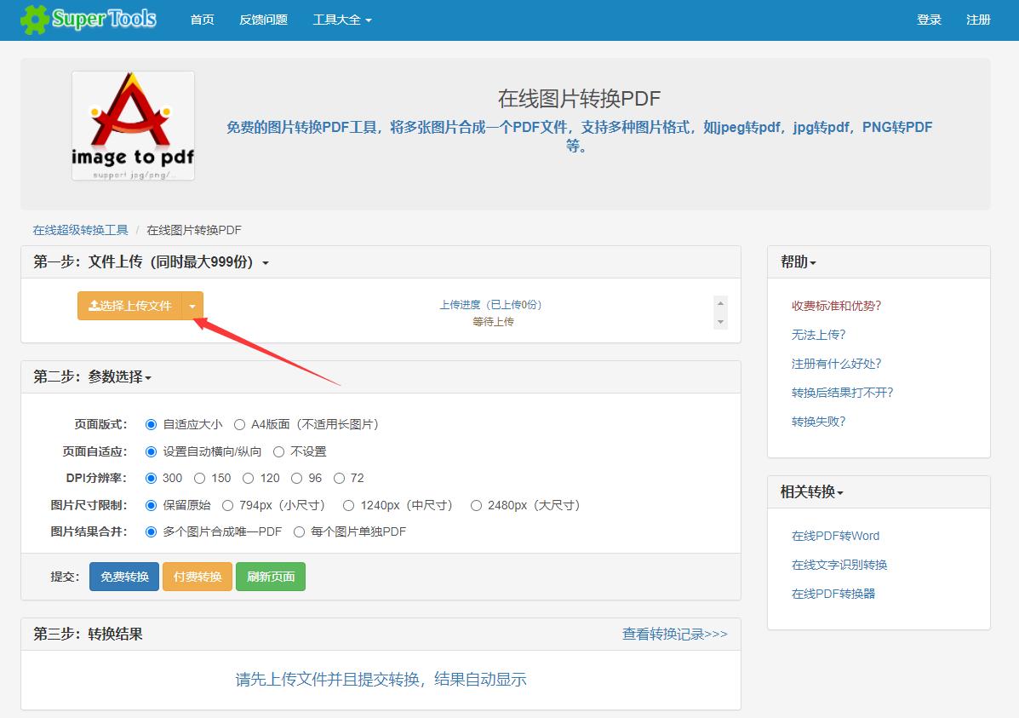Select the A4版面 page layout option
Image resolution: width=1019 pixels, height=718 pixels.
coord(240,423)
